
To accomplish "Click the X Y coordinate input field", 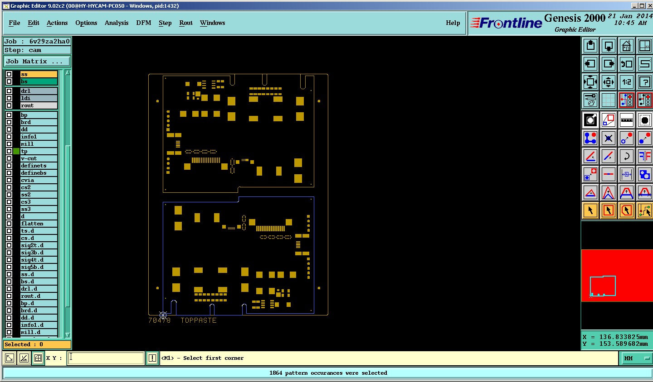I will tap(106, 358).
